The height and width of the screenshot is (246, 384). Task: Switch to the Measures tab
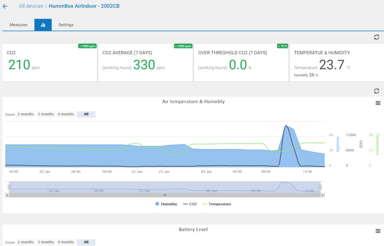(x=19, y=25)
